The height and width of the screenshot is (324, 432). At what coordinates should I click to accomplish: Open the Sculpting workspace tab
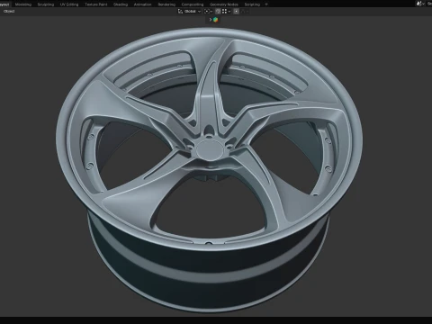pyautogui.click(x=46, y=4)
